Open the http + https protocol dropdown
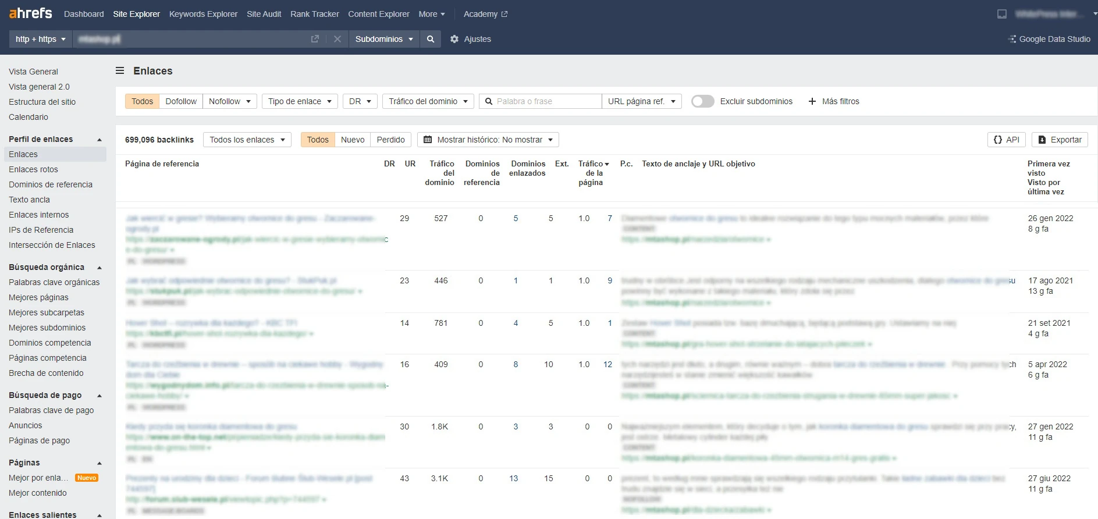This screenshot has height=519, width=1098. click(x=40, y=39)
